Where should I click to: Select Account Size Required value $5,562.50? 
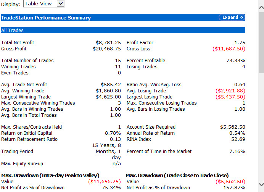click(x=233, y=127)
